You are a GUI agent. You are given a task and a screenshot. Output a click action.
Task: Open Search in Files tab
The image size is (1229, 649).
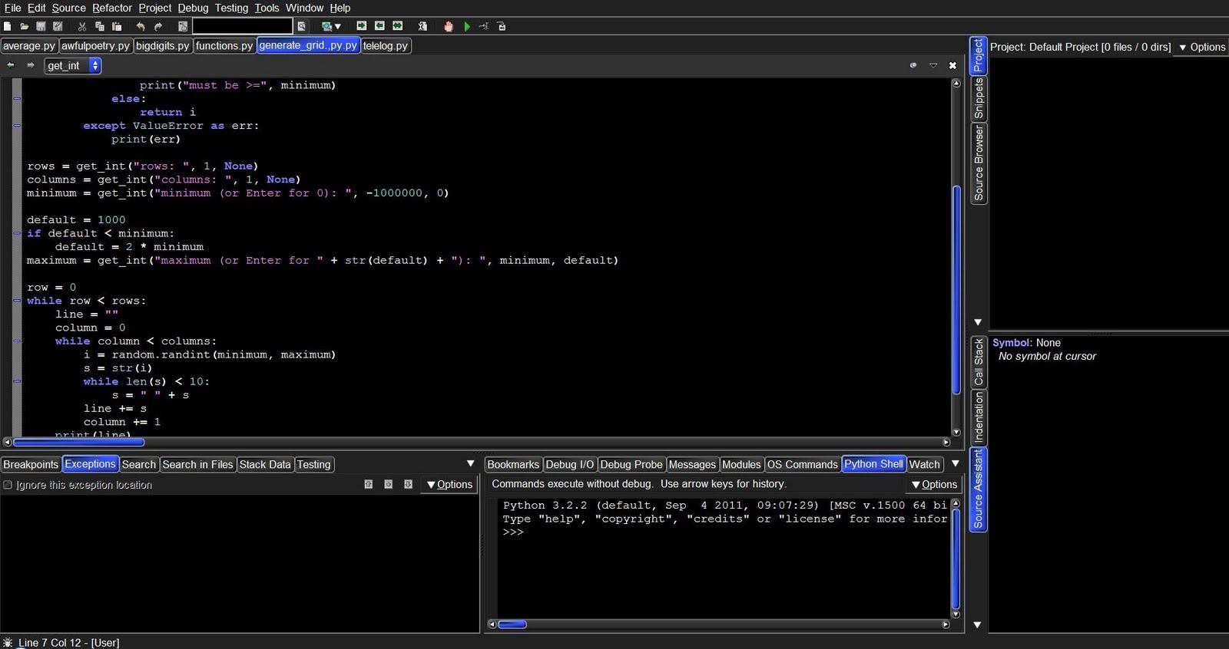(x=197, y=464)
